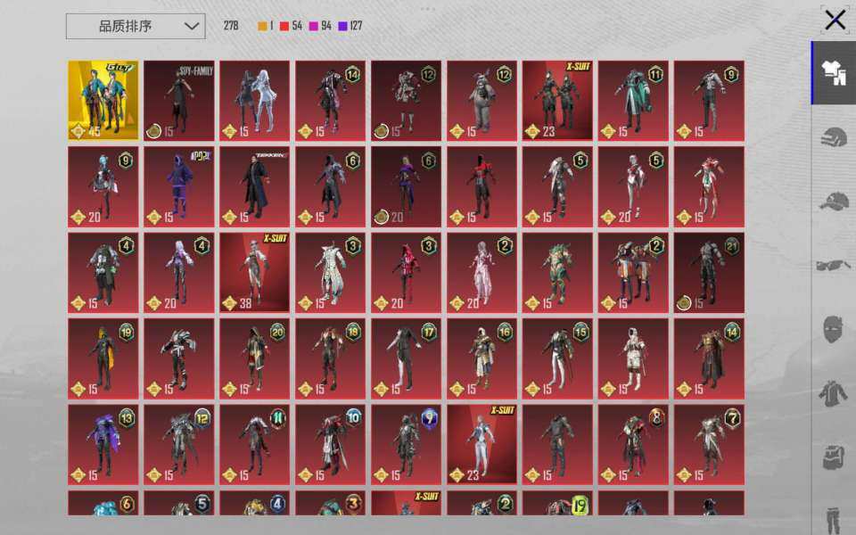856x535 pixels.
Task: Click the total item count 278
Action: coord(231,26)
